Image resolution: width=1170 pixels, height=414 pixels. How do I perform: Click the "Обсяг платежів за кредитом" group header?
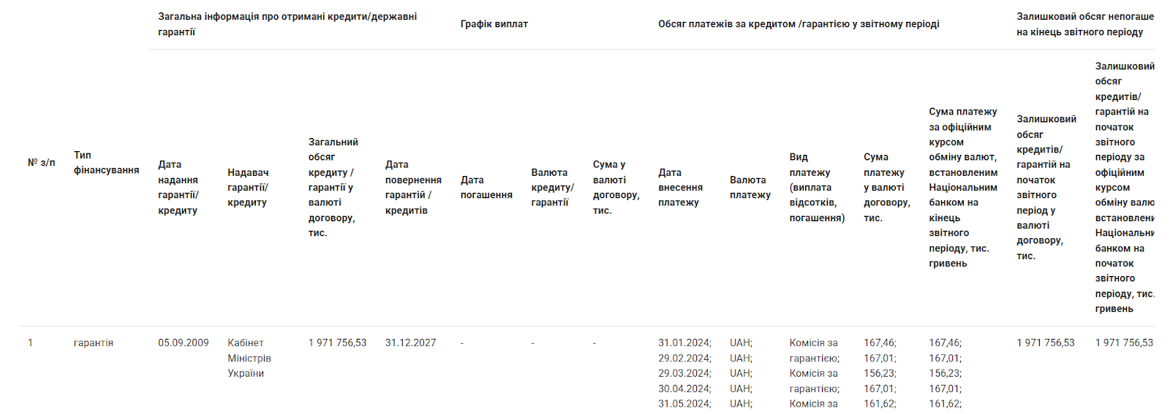(799, 24)
